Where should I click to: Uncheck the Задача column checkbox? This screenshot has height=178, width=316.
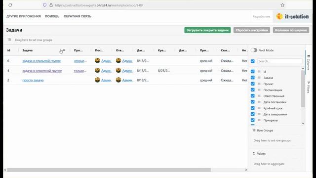pyautogui.click(x=253, y=78)
